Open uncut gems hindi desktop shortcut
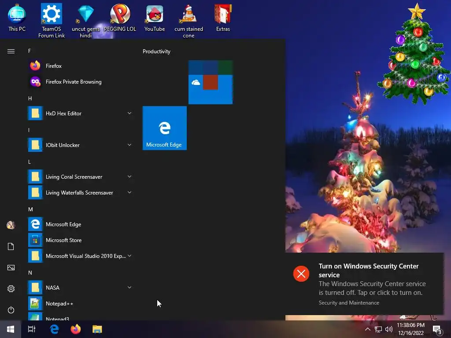The height and width of the screenshot is (338, 451). coord(86,21)
